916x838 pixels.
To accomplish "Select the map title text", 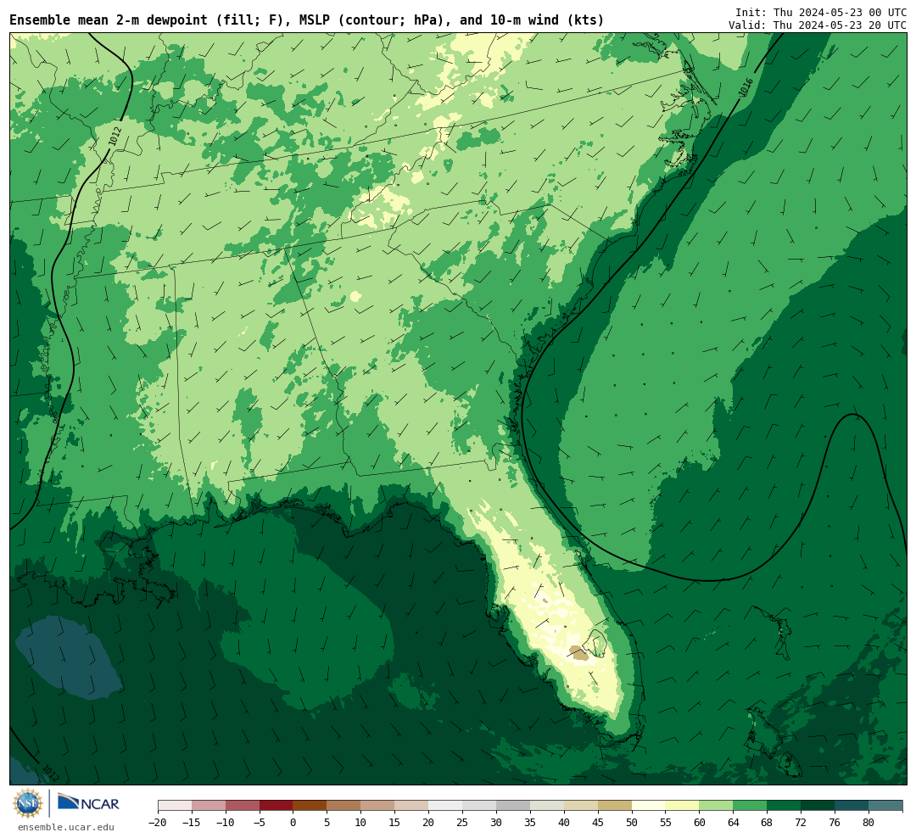I will click(x=307, y=20).
